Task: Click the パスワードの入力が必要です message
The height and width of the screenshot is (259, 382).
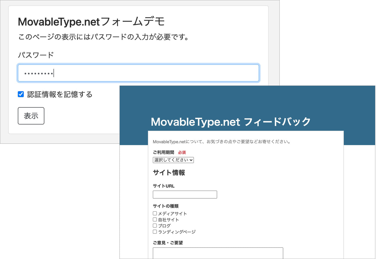Action: [103, 37]
